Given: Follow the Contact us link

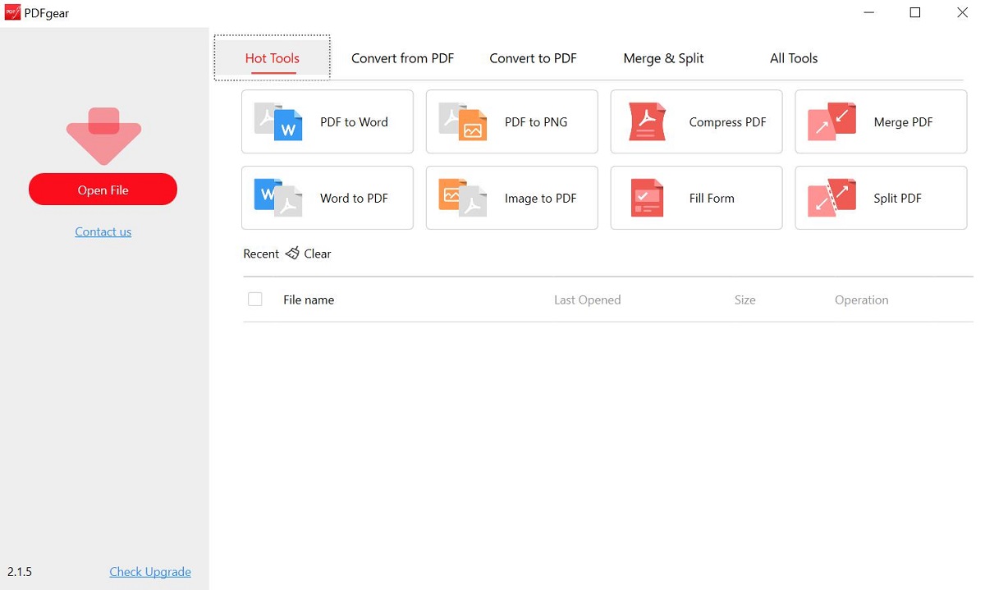Looking at the screenshot, I should pos(103,232).
